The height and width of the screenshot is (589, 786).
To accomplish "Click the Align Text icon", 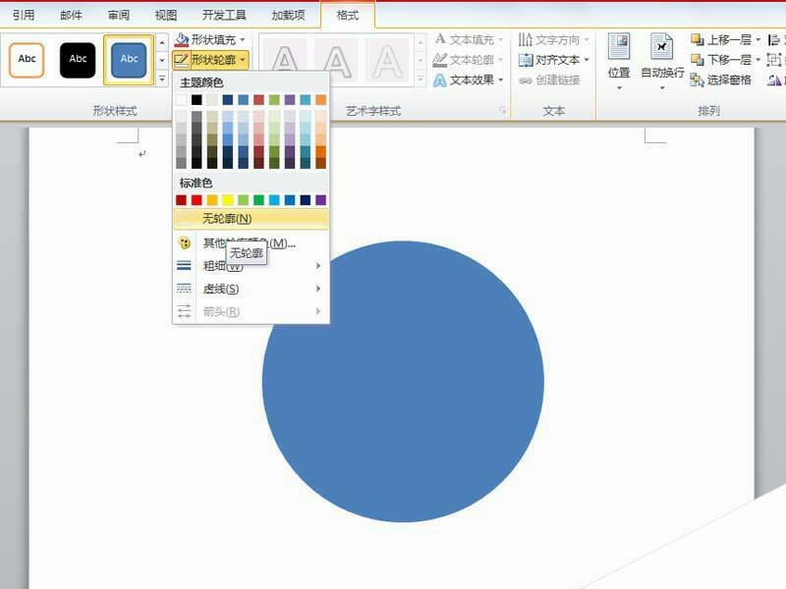I will (x=526, y=60).
